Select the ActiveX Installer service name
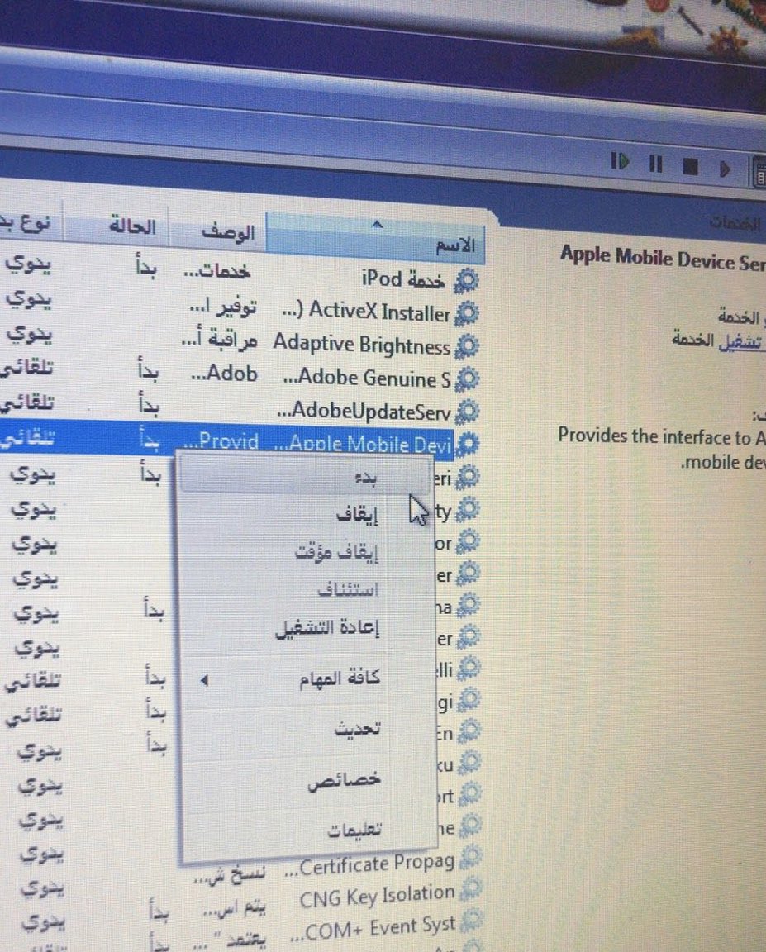 (x=367, y=312)
